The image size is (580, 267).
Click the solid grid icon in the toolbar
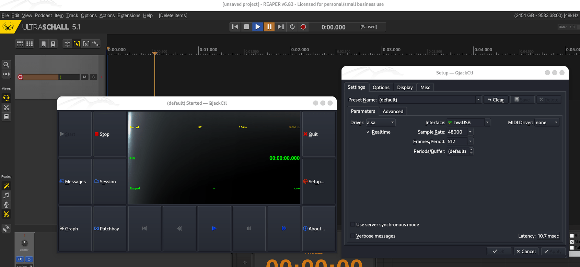[30, 44]
